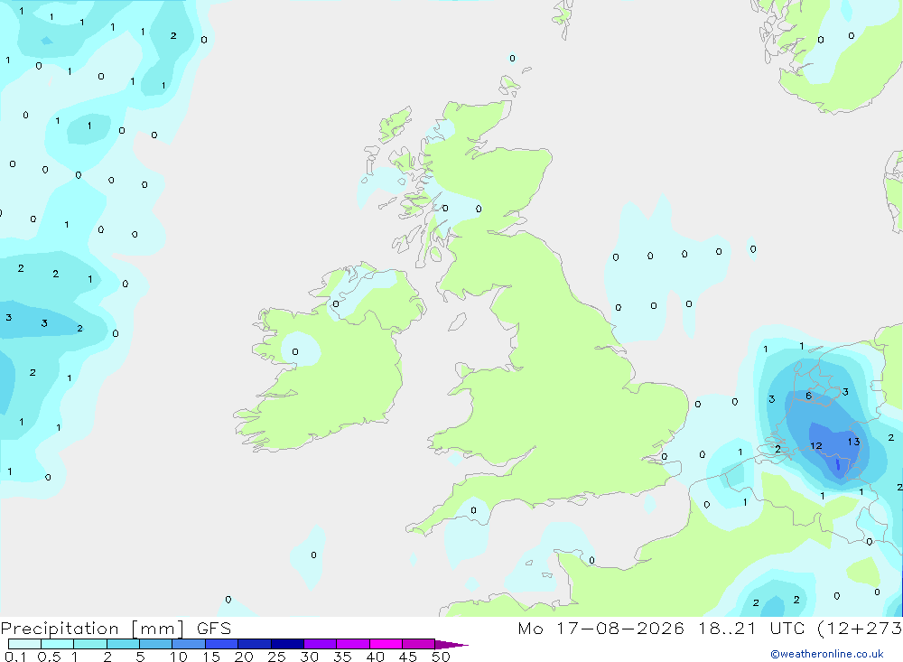The image size is (903, 662).
Task: Open the weatheronline.co.uk copyright link
Action: [x=827, y=654]
